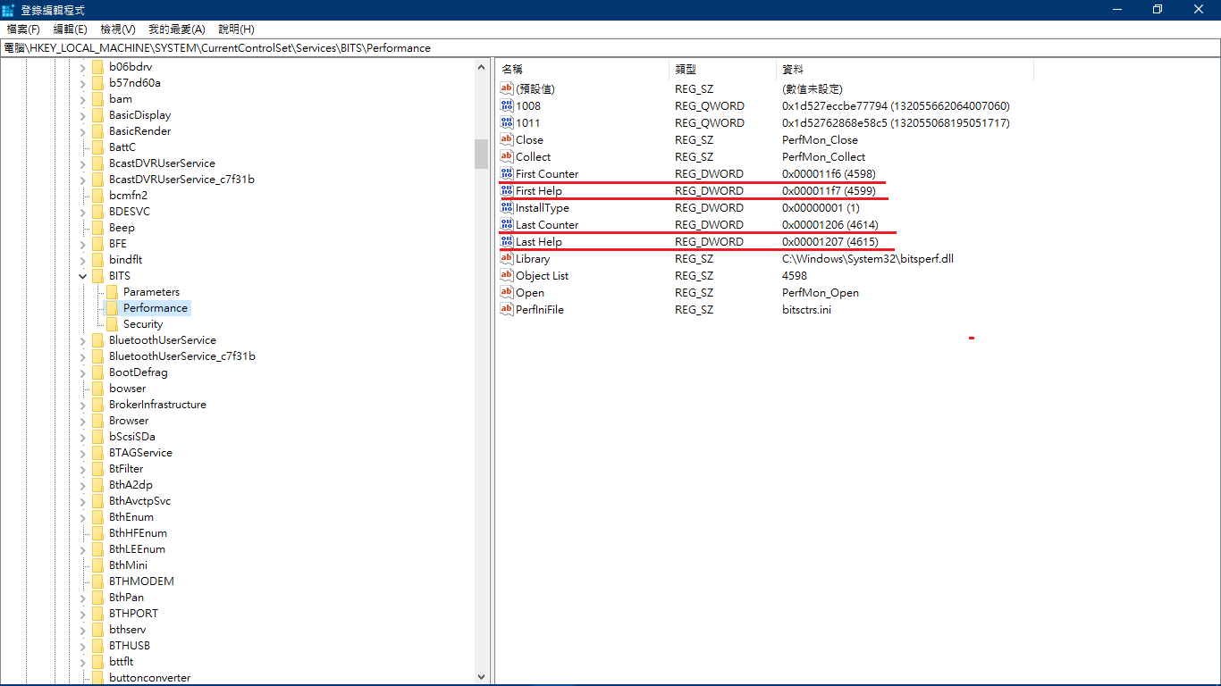Open the 檔案(F) menu
This screenshot has width=1221, height=686.
23,29
